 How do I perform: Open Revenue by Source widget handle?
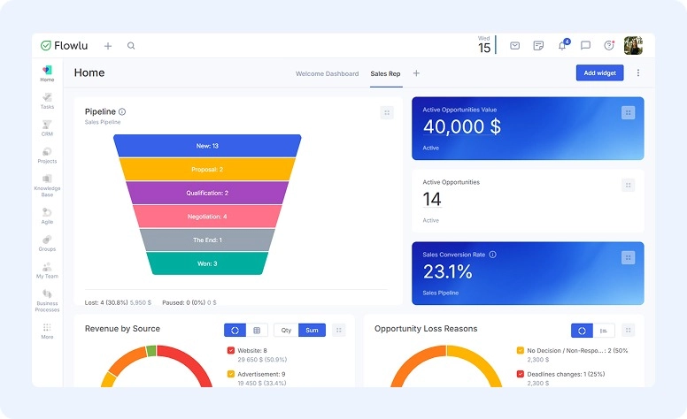click(x=339, y=331)
